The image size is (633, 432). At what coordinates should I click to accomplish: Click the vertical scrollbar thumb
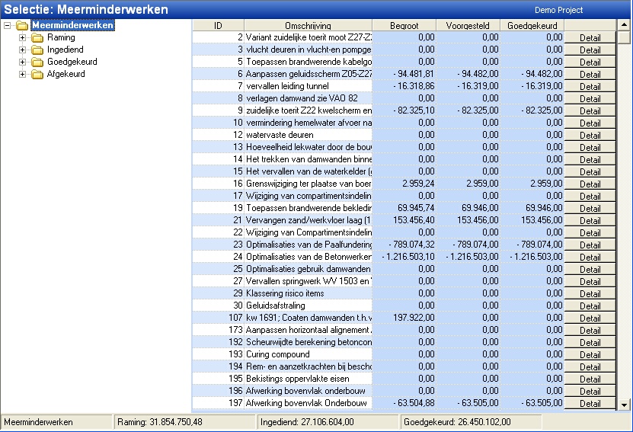pos(624,37)
